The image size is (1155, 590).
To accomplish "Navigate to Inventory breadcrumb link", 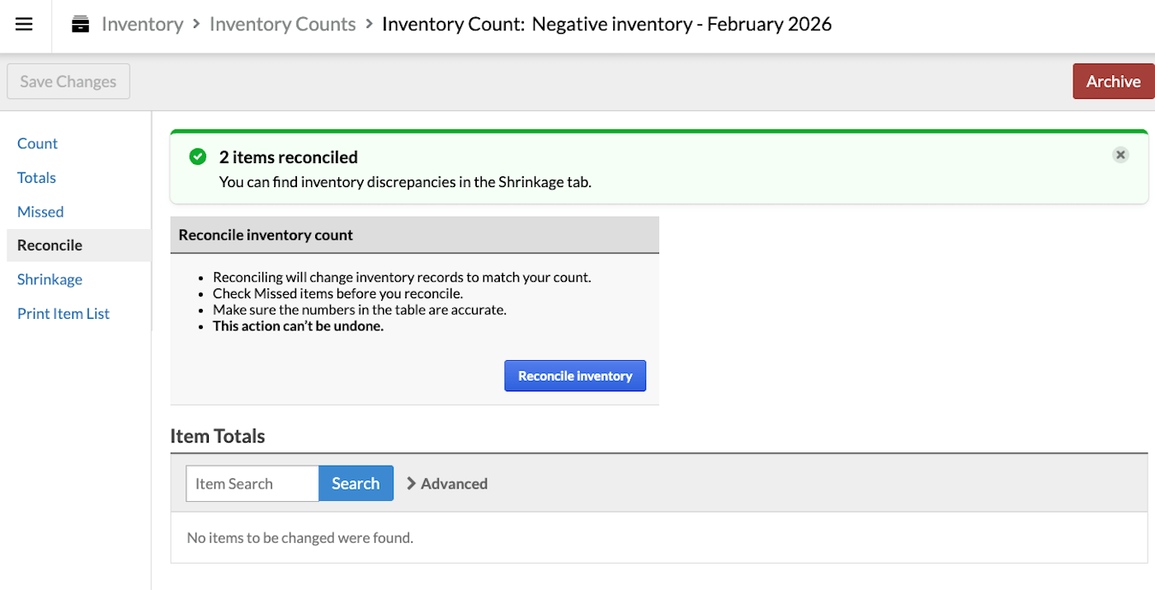I will point(142,25).
